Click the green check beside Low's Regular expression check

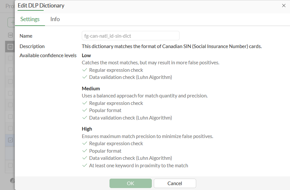pos(84,70)
